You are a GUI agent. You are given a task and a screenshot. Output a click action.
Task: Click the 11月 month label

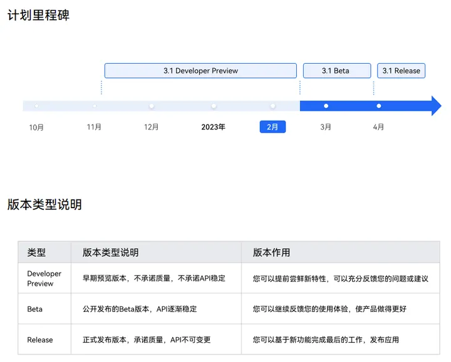(x=94, y=127)
